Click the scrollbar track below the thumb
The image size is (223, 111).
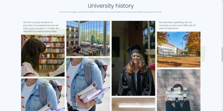[222, 86]
